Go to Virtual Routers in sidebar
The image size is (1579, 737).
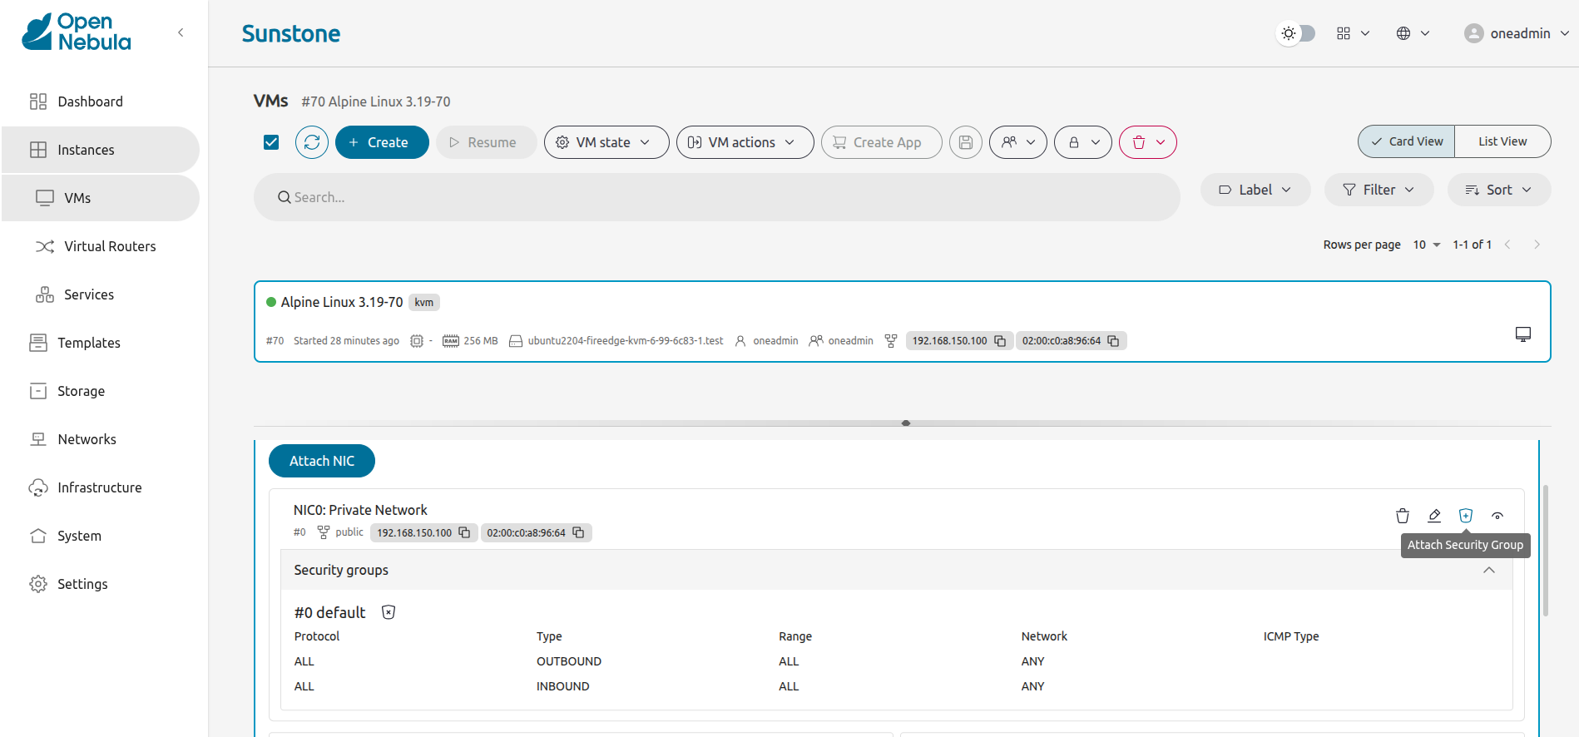coord(109,246)
